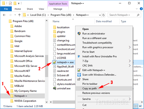The height and width of the screenshot is (109, 144).
Task: Click the Properties quick access toolbar icon
Action: (x=10, y=3)
